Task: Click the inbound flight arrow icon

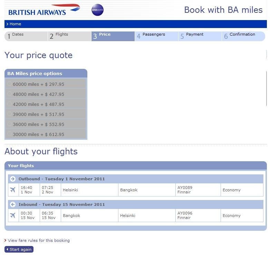Action: (13, 204)
